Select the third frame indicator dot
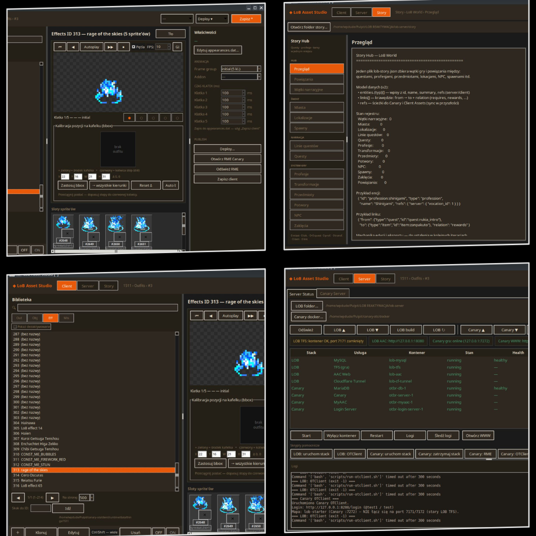 click(x=153, y=118)
